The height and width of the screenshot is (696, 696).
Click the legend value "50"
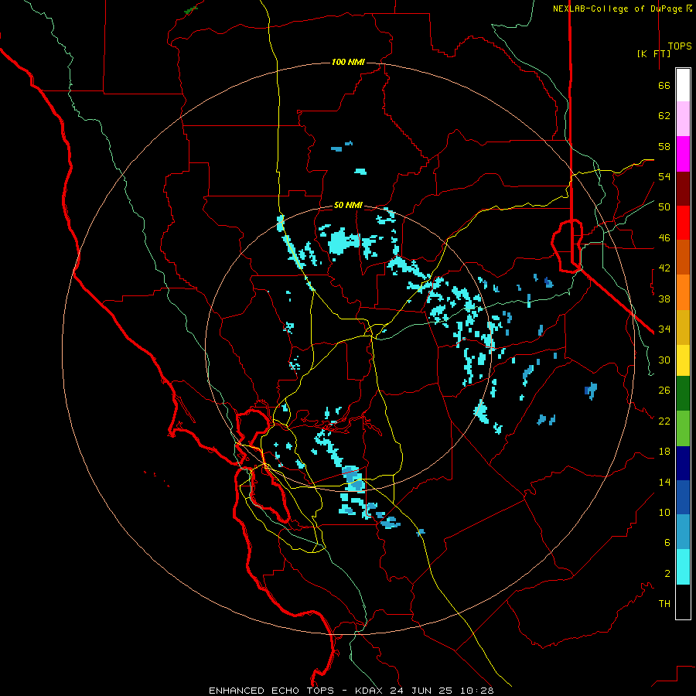point(664,206)
